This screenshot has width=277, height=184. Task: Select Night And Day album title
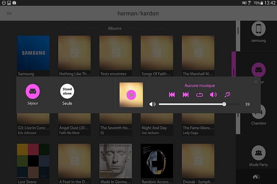[154, 128]
